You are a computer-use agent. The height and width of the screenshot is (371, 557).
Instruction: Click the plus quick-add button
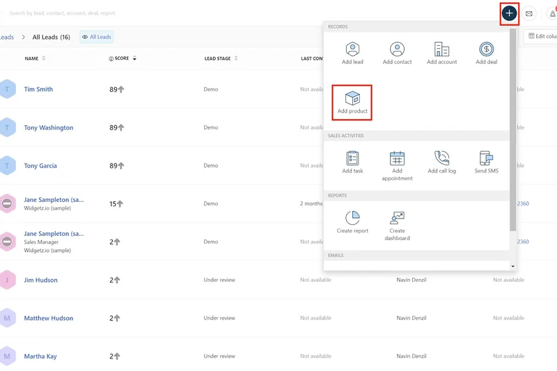(510, 13)
